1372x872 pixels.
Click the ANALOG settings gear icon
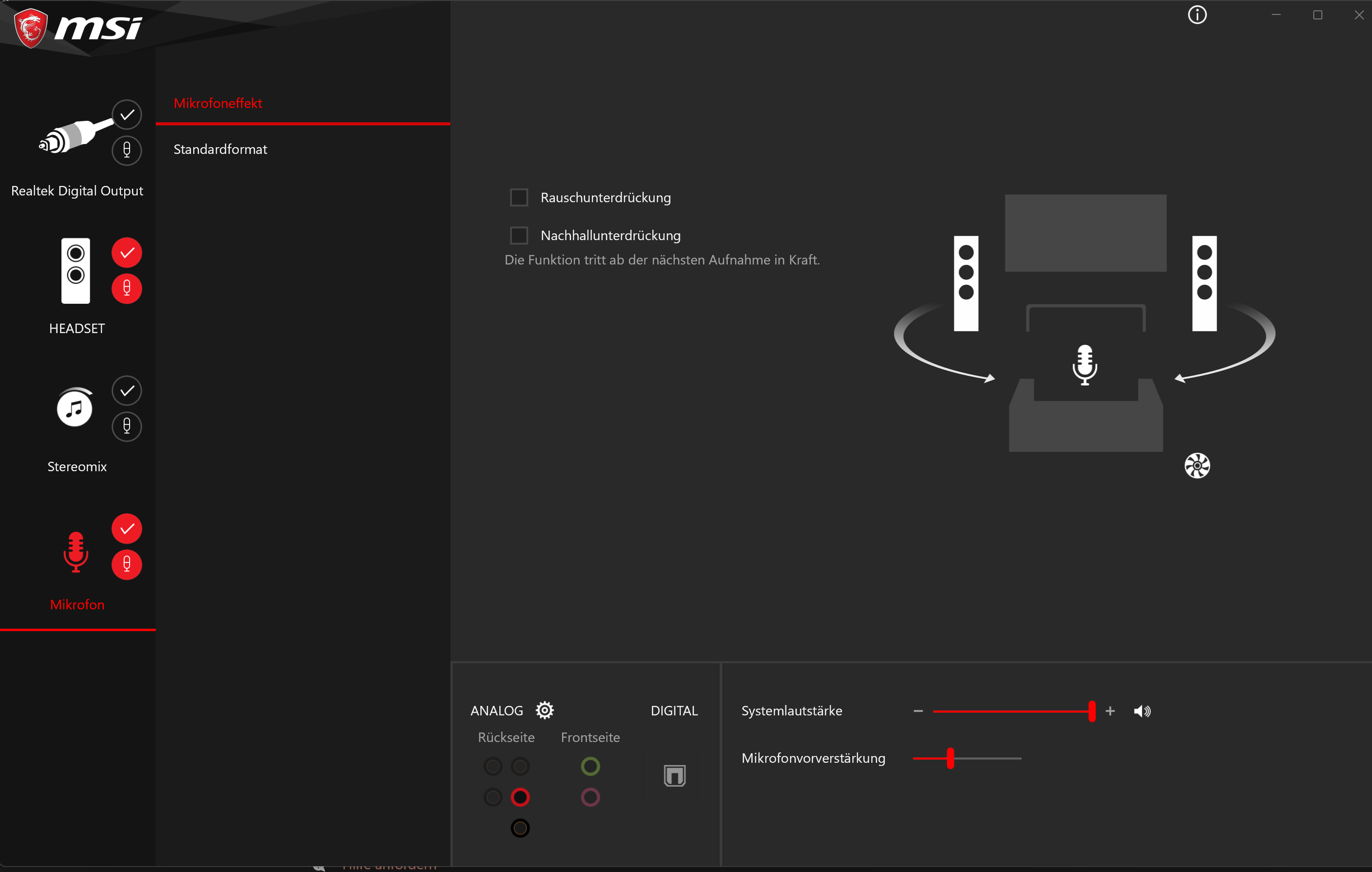coord(545,710)
